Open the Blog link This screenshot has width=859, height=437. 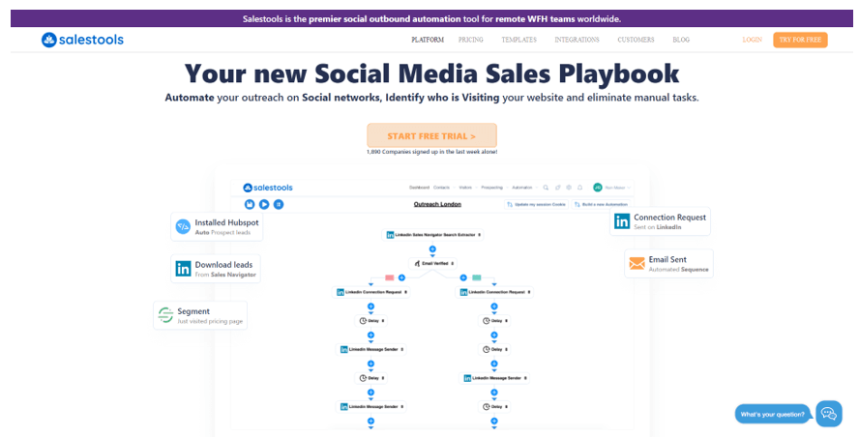pos(681,40)
